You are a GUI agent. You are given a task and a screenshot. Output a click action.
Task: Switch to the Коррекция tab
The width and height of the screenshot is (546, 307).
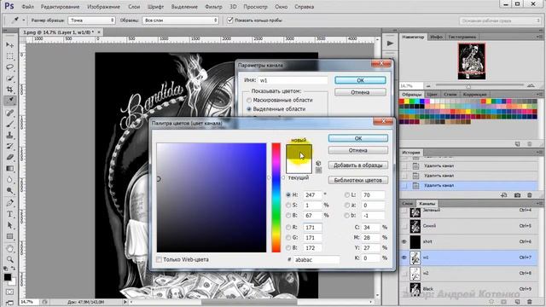point(474,95)
